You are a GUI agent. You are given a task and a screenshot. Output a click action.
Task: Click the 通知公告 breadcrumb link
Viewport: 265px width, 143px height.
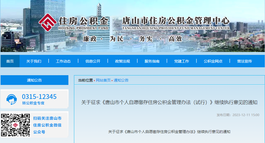(x=121, y=80)
